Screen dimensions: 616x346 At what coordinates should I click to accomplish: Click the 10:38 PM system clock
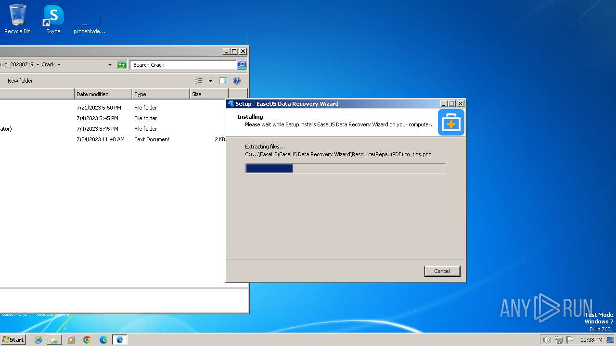pos(591,340)
